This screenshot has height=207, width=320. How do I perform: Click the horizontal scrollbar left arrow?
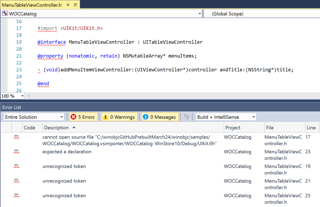29,96
